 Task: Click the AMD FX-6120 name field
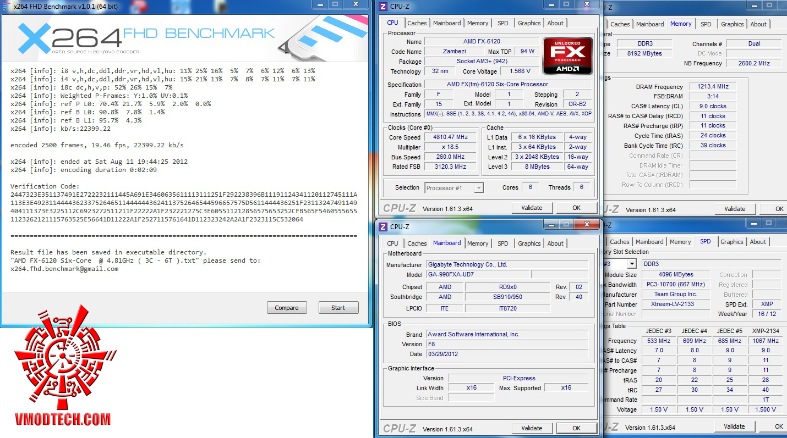tap(482, 42)
